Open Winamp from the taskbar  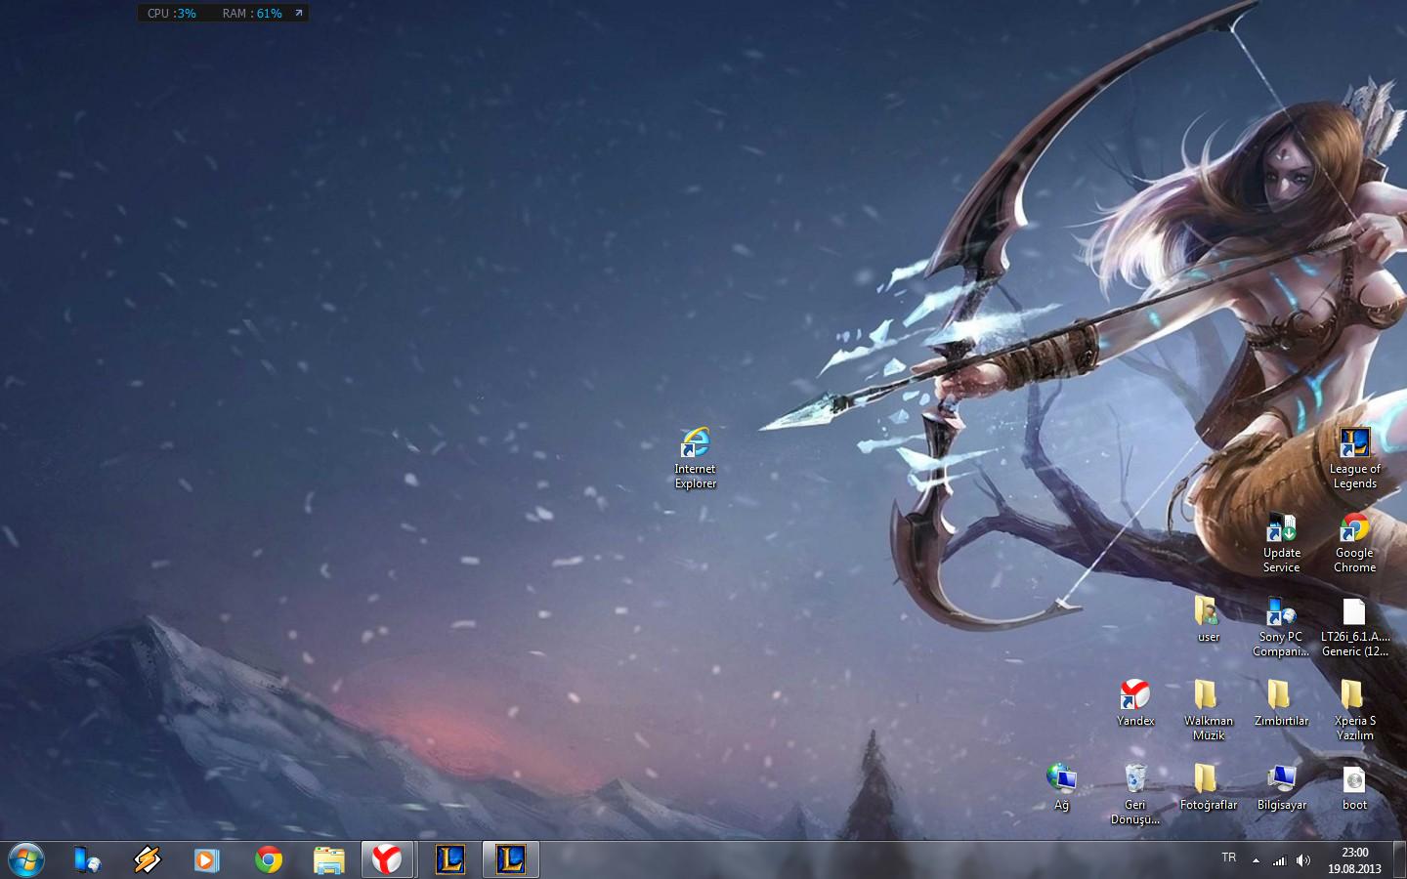[148, 859]
